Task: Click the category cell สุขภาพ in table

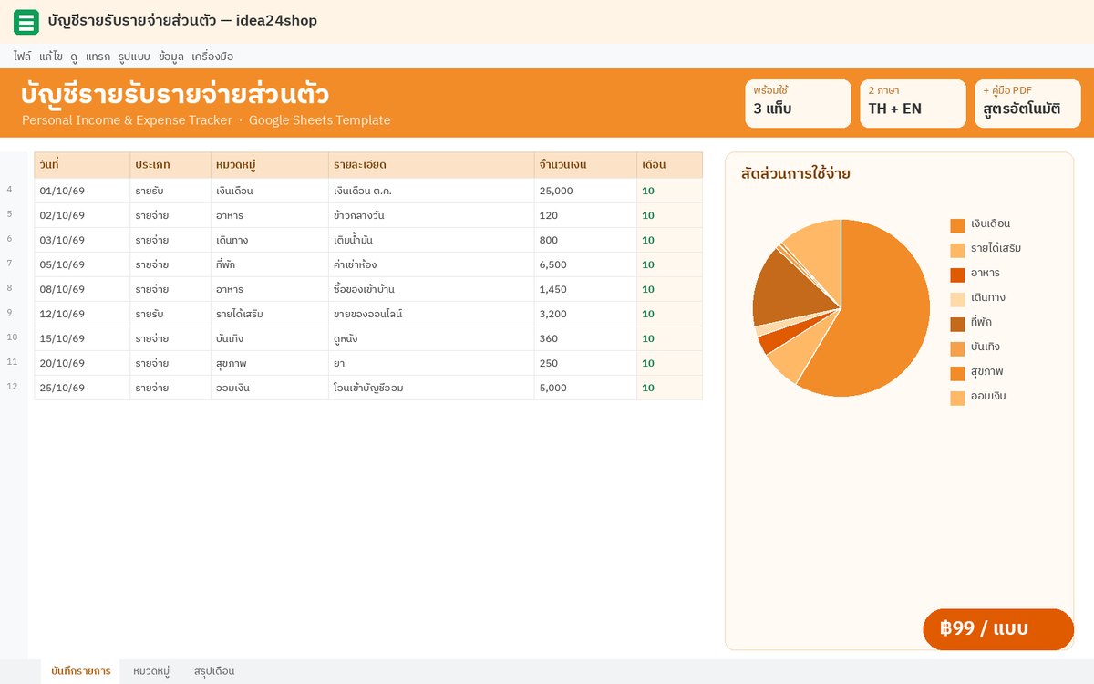Action: [270, 363]
